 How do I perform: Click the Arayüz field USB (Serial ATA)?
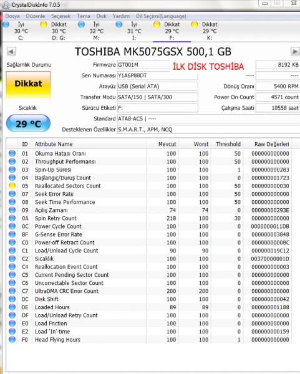pyautogui.click(x=158, y=87)
